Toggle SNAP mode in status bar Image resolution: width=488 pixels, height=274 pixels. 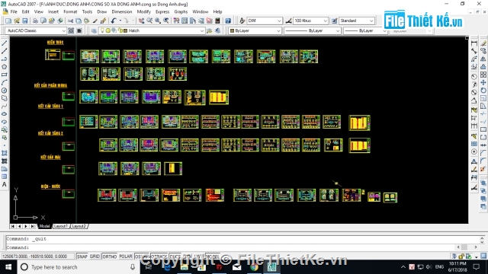coord(82,256)
